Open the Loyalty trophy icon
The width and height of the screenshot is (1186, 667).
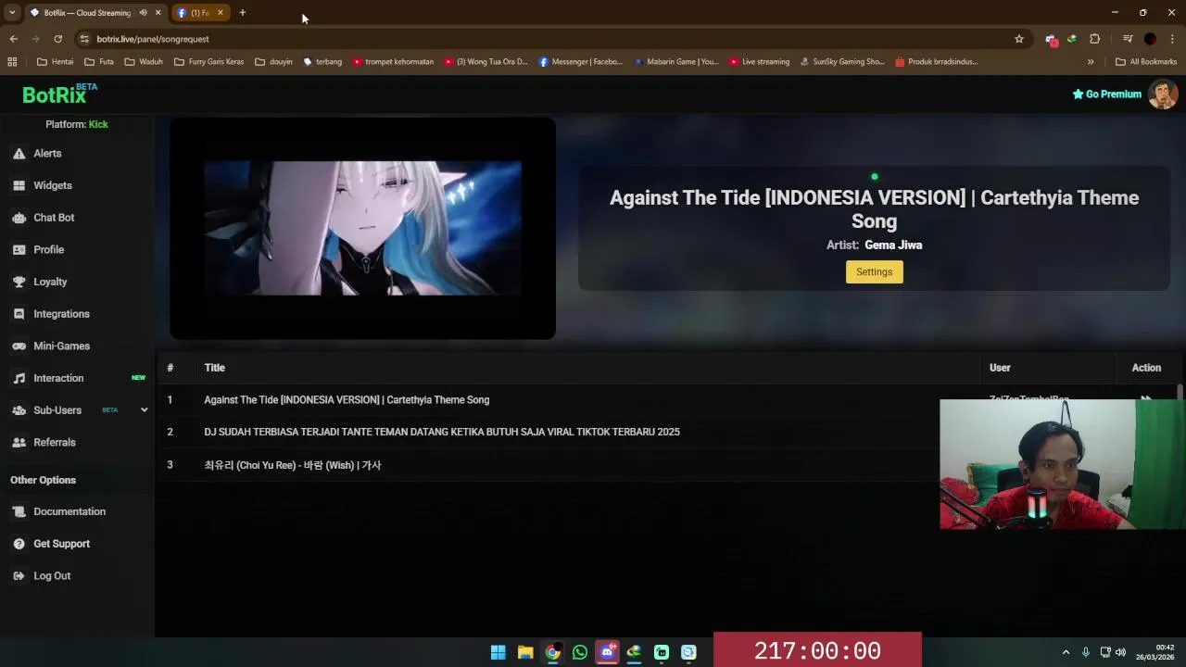click(19, 282)
